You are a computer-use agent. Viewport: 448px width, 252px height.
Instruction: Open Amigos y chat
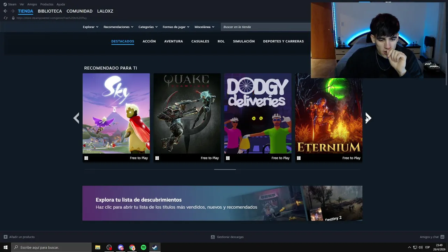[x=432, y=237]
